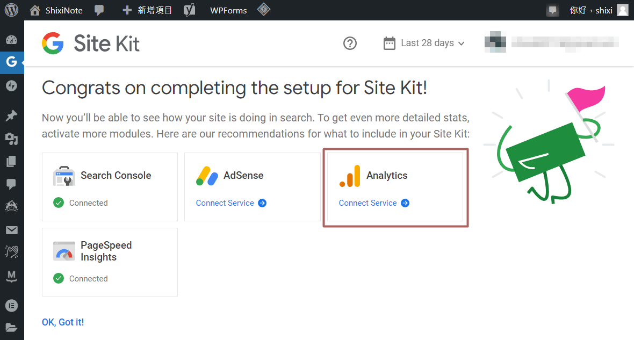
Task: Select the Site Kit G sidebar icon
Action: (11, 62)
